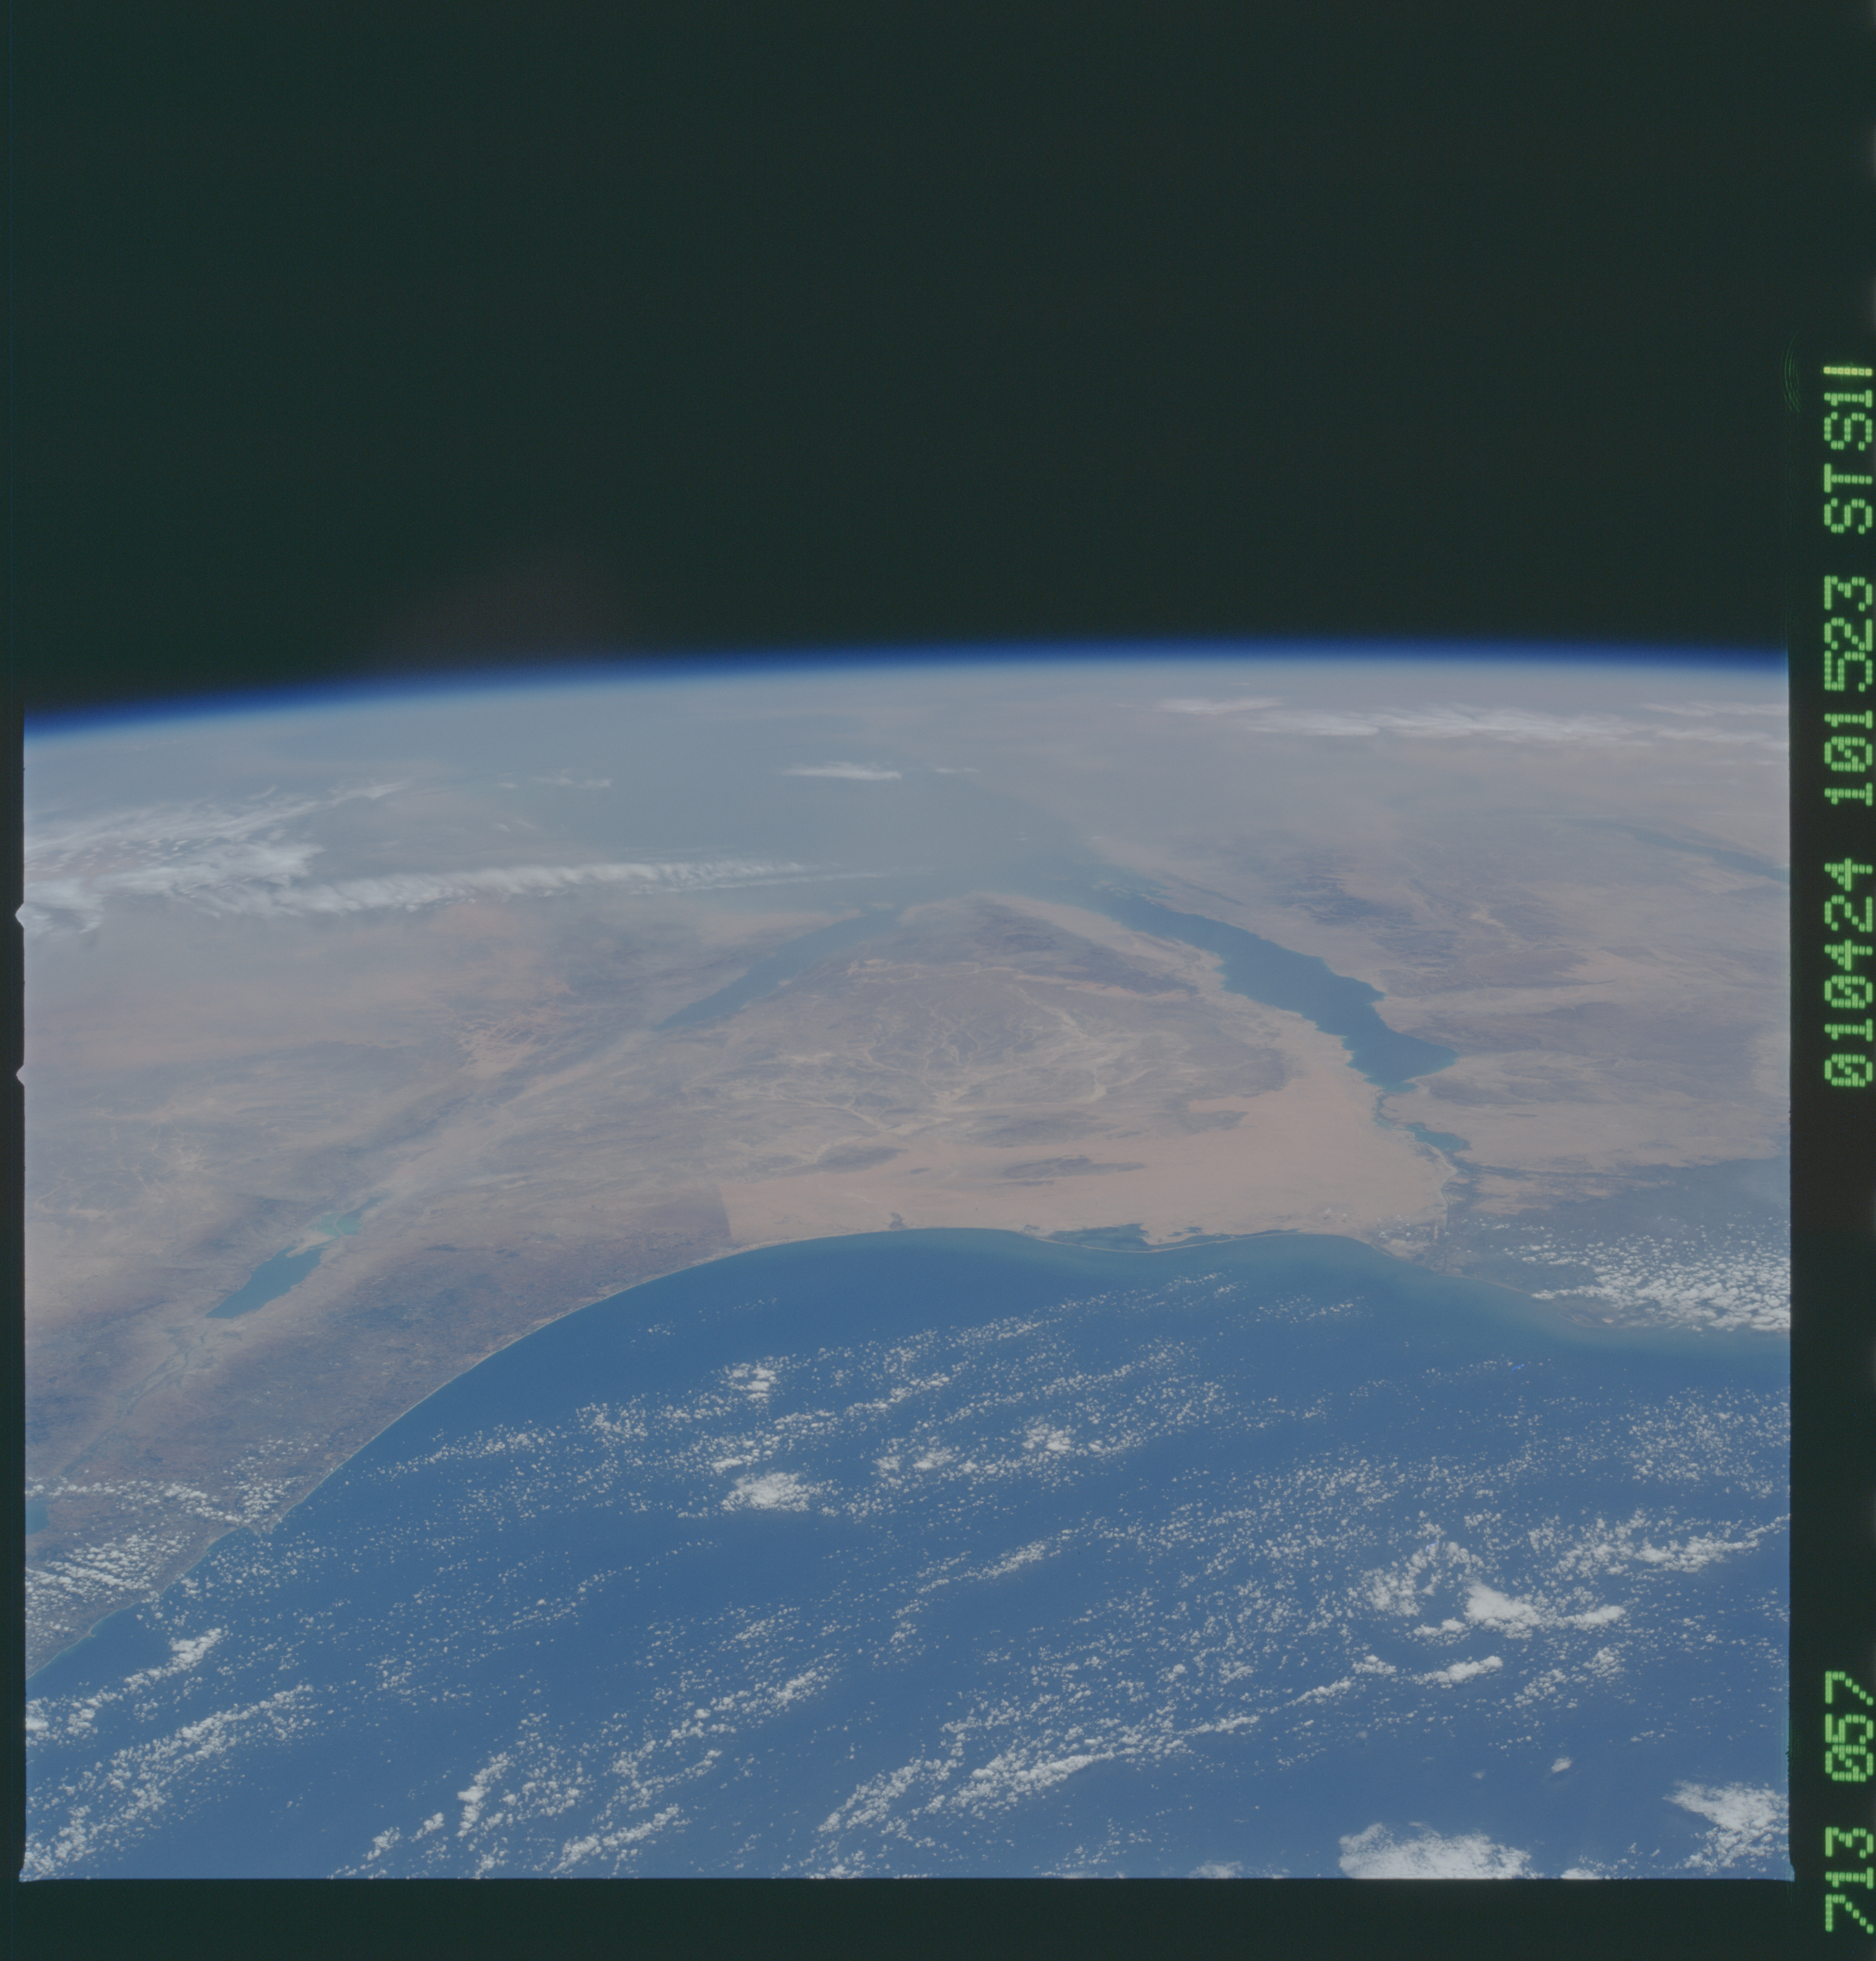
Task: Click the white notch on the left film edge
Action: (x=19, y=915)
